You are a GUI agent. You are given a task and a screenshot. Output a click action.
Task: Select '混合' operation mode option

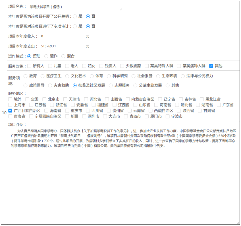coord(63,56)
